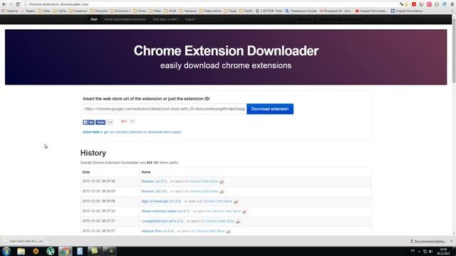This screenshot has width=456, height=256.
Task: Click the show all downloads link
Action: 428,242
